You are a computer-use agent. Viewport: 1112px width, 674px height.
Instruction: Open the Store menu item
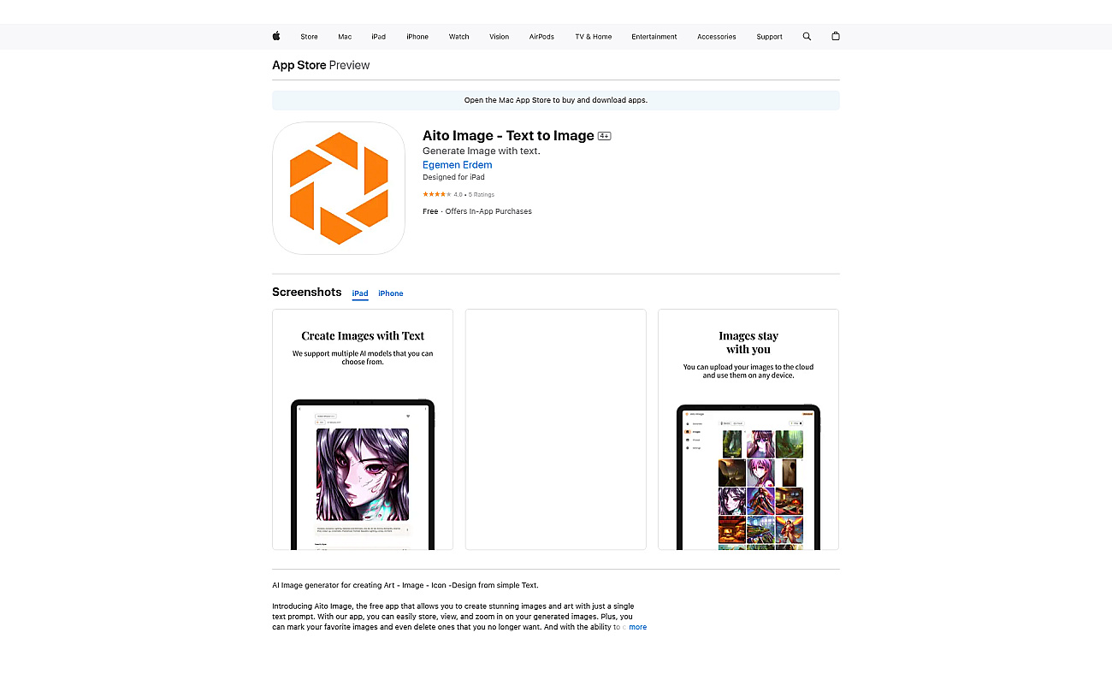pos(309,37)
